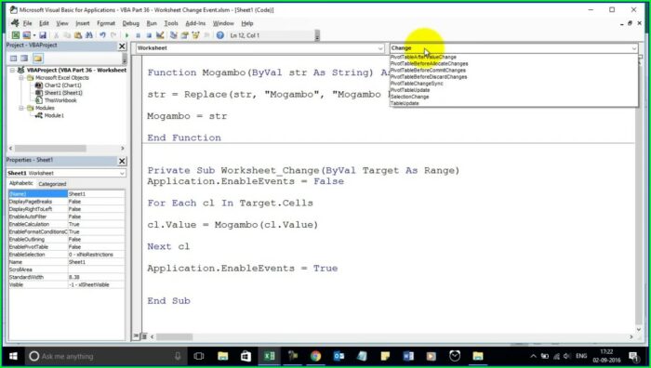
Task: Click the Visible property value -1 - xlSheetVisible
Action: click(x=96, y=284)
